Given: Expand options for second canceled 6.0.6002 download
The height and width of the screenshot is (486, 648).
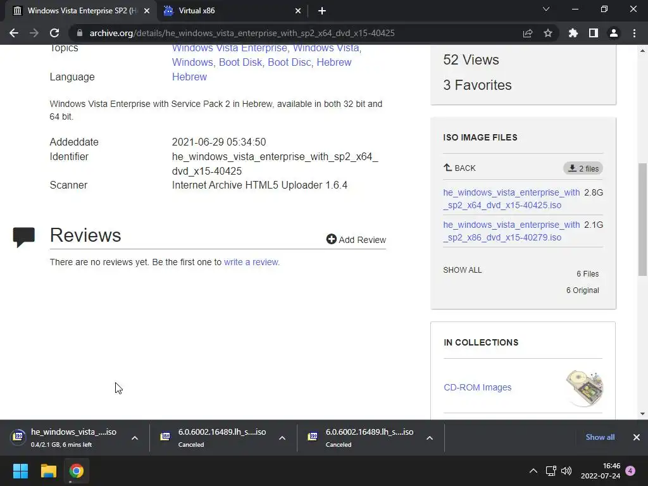Looking at the screenshot, I should pyautogui.click(x=430, y=438).
